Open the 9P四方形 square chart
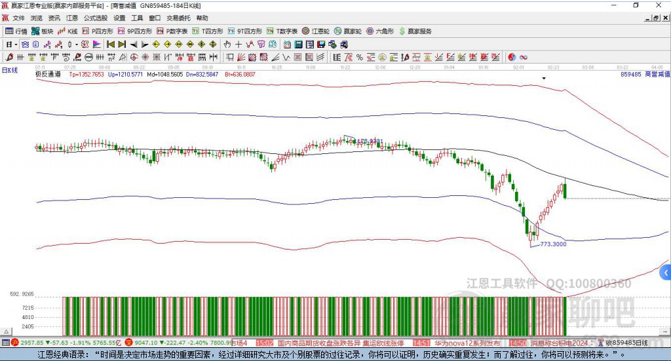 (139, 31)
